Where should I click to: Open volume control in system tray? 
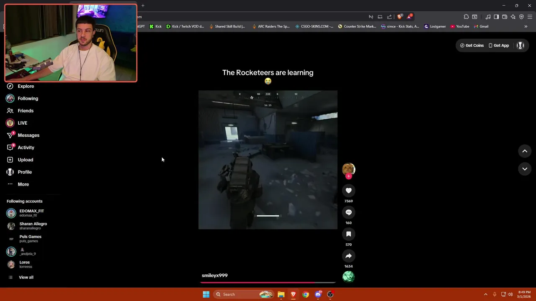(510, 294)
